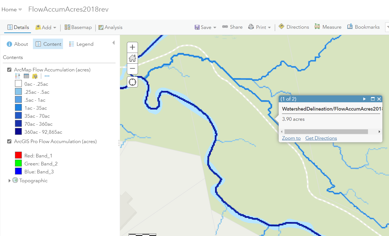Viewport: 389px width, 236px height.
Task: Click the 360ac - 92,865ac color swatch
Action: pos(18,132)
